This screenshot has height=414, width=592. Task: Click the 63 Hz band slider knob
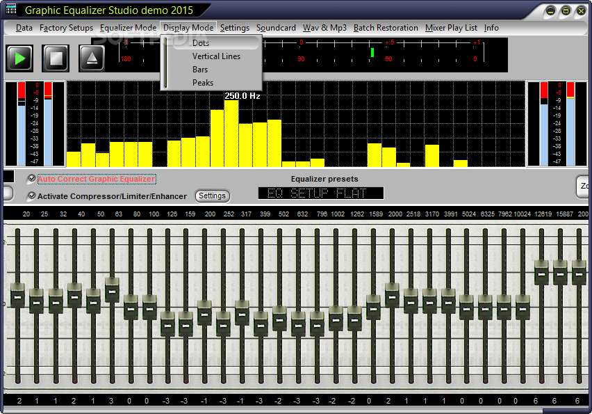coord(112,289)
